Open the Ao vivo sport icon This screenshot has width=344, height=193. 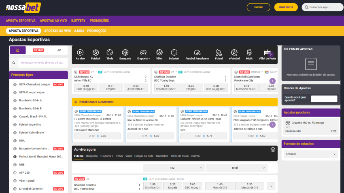point(80,55)
